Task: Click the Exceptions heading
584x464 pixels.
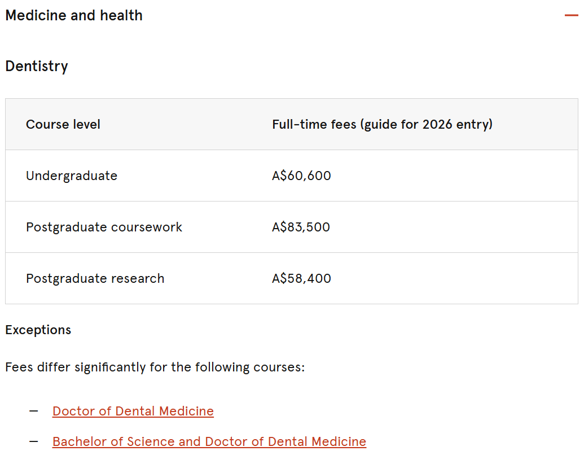Action: (38, 330)
